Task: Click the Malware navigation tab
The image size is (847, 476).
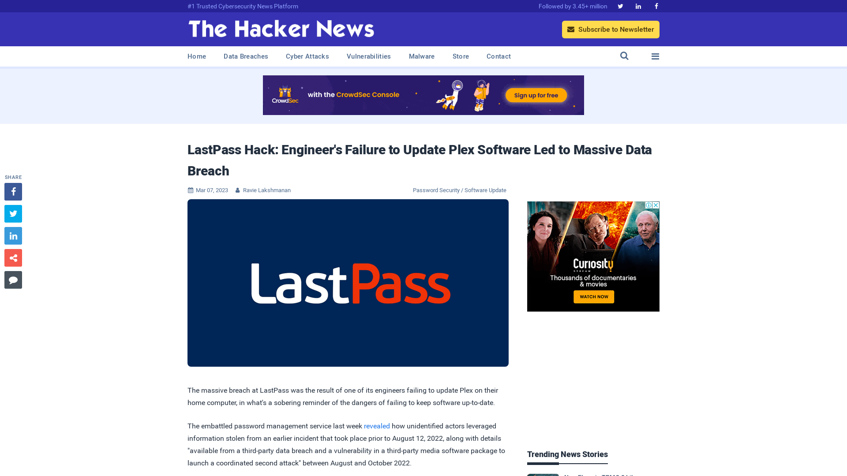Action: point(422,56)
